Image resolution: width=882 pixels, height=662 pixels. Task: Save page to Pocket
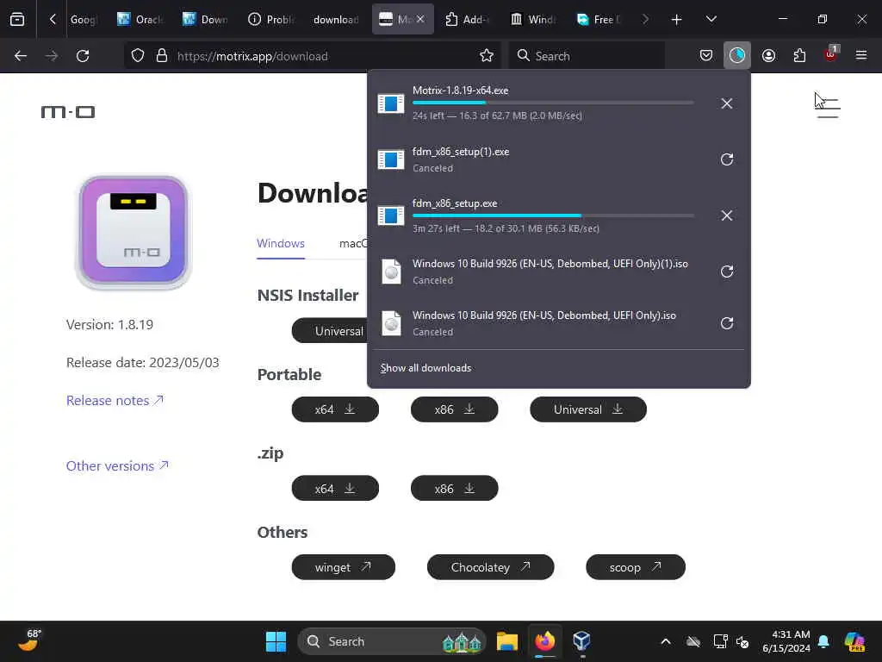tap(706, 56)
